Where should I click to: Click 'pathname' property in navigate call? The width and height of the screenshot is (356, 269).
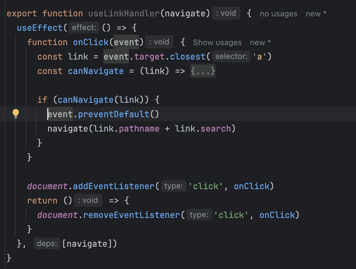pyautogui.click(x=139, y=129)
